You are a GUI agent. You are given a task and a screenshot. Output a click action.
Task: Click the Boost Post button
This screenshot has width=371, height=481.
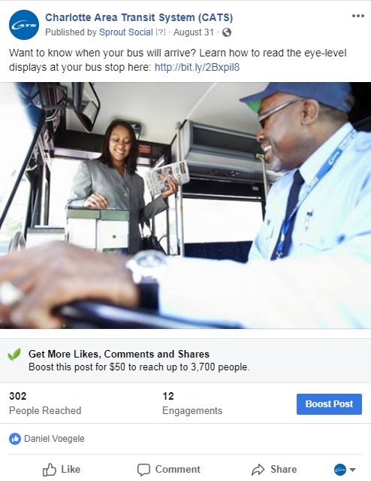coord(329,404)
